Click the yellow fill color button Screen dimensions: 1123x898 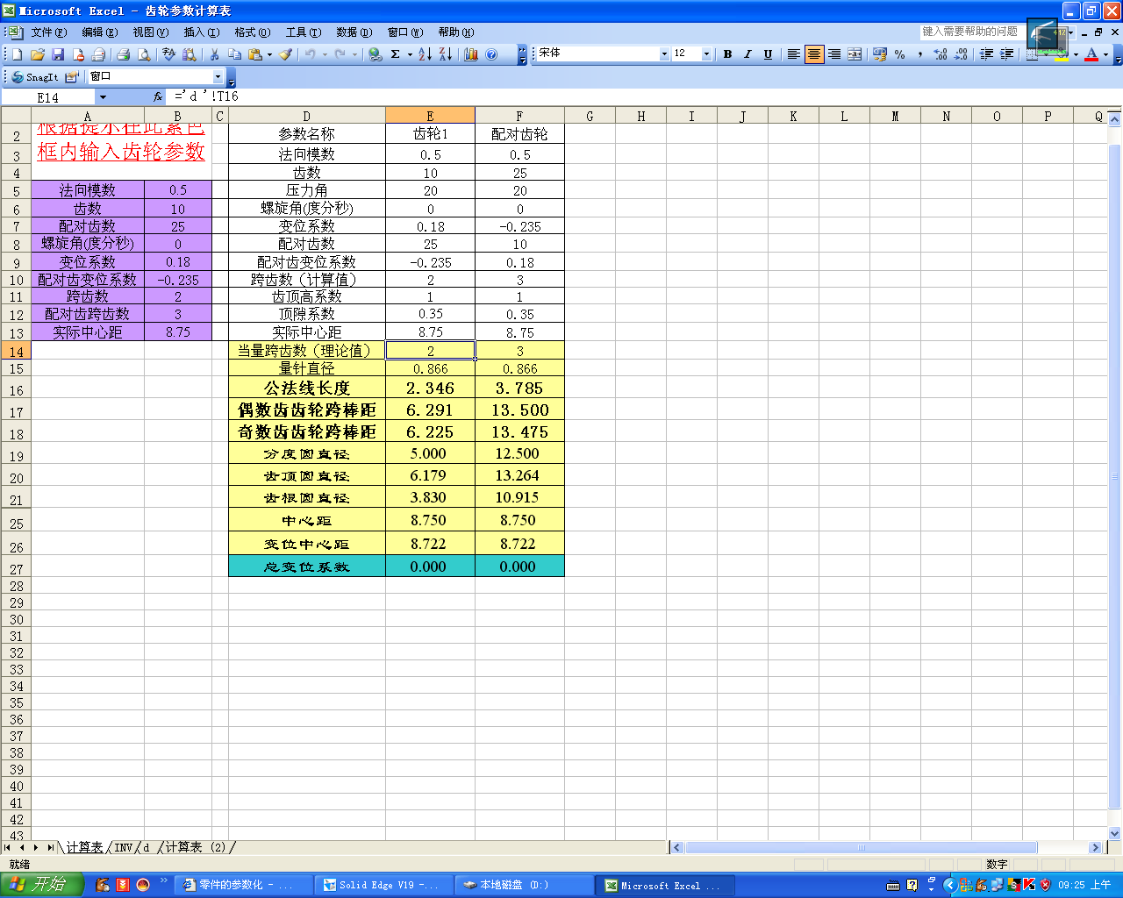click(1062, 54)
